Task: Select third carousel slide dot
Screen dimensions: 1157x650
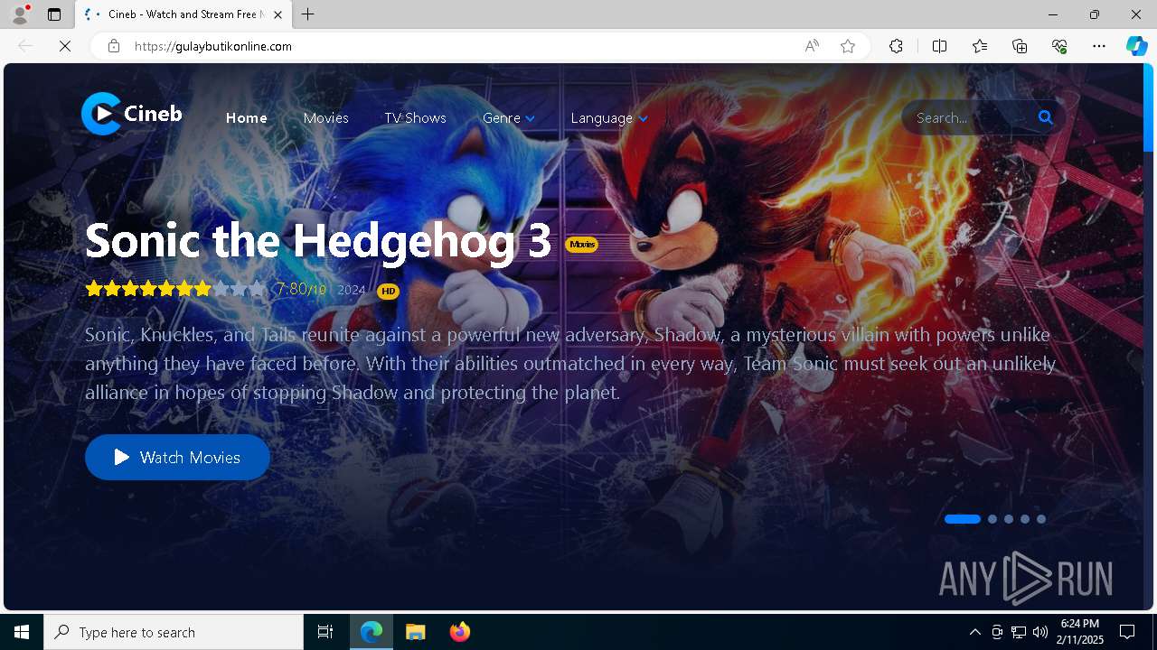Action: coord(1009,519)
